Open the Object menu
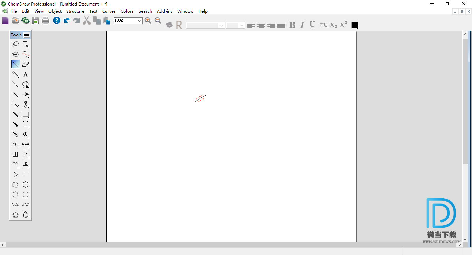The image size is (472, 255). point(55,11)
